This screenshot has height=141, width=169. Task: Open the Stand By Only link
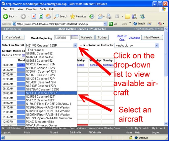[122, 38]
